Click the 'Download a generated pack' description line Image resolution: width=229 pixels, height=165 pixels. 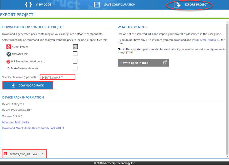[53, 34]
